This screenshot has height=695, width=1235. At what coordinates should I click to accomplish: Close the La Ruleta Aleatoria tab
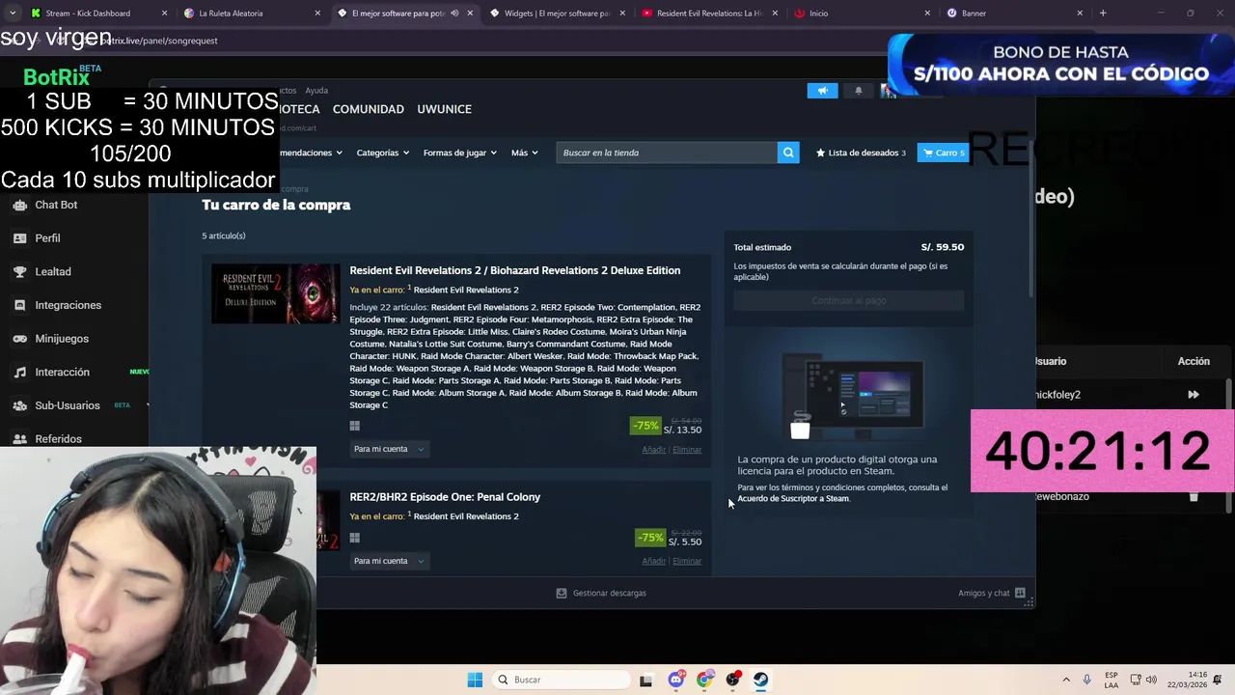coord(317,14)
